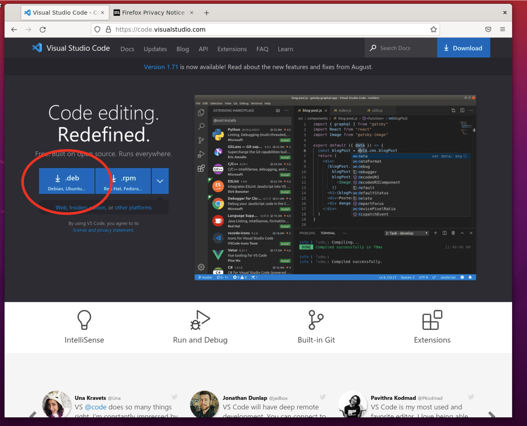Show next testimonial with right carousel arrow
The width and height of the screenshot is (527, 426).
point(492,414)
